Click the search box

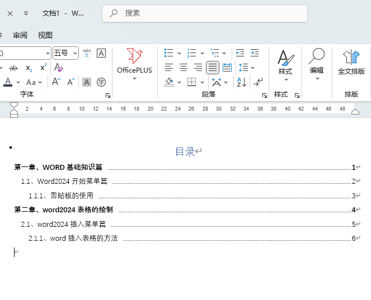tap(205, 13)
